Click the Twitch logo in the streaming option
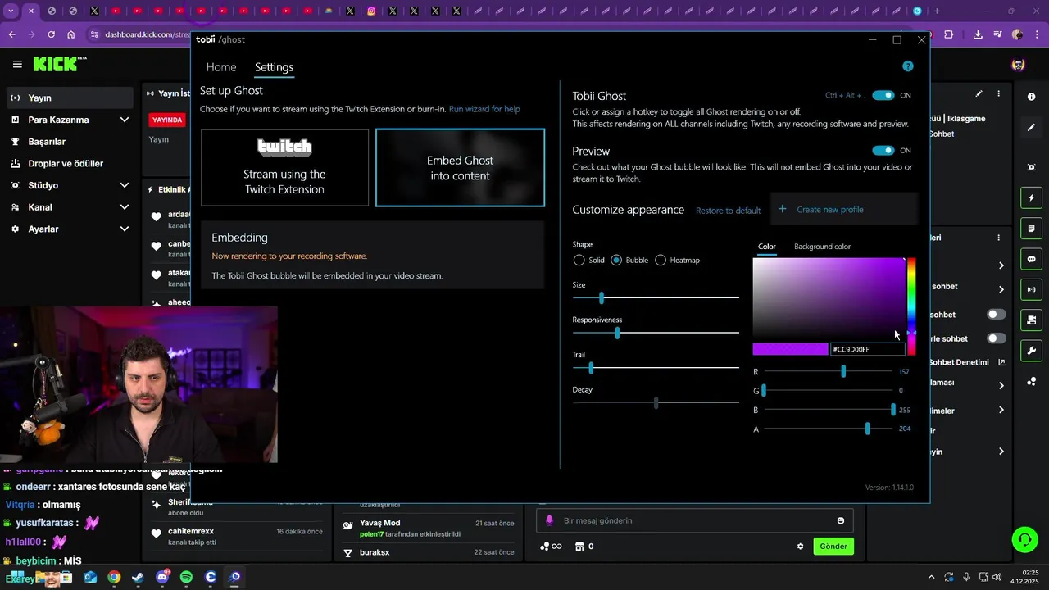1049x590 pixels. 284,147
